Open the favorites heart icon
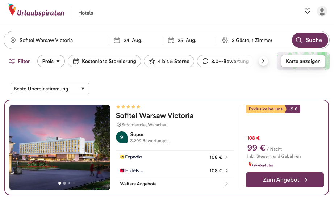 (x=307, y=11)
